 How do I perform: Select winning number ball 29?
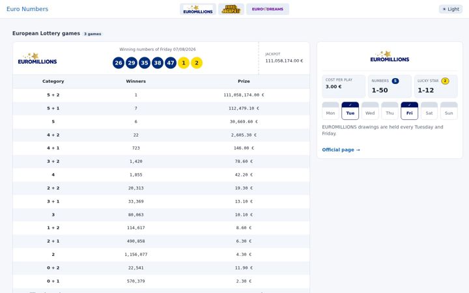tap(132, 63)
